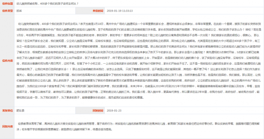Click the reply paragraph starting 经县教育体育局了解
This screenshot has height=139, width=264.
[138, 127]
